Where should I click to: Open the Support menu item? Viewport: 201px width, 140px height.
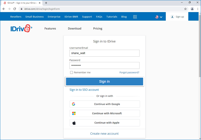[x=87, y=17]
